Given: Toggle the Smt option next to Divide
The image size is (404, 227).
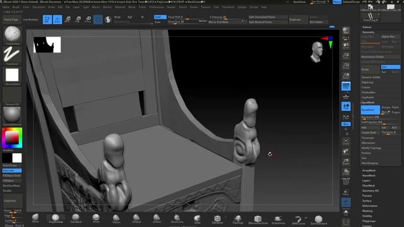Looking at the screenshot, I should [x=390, y=67].
